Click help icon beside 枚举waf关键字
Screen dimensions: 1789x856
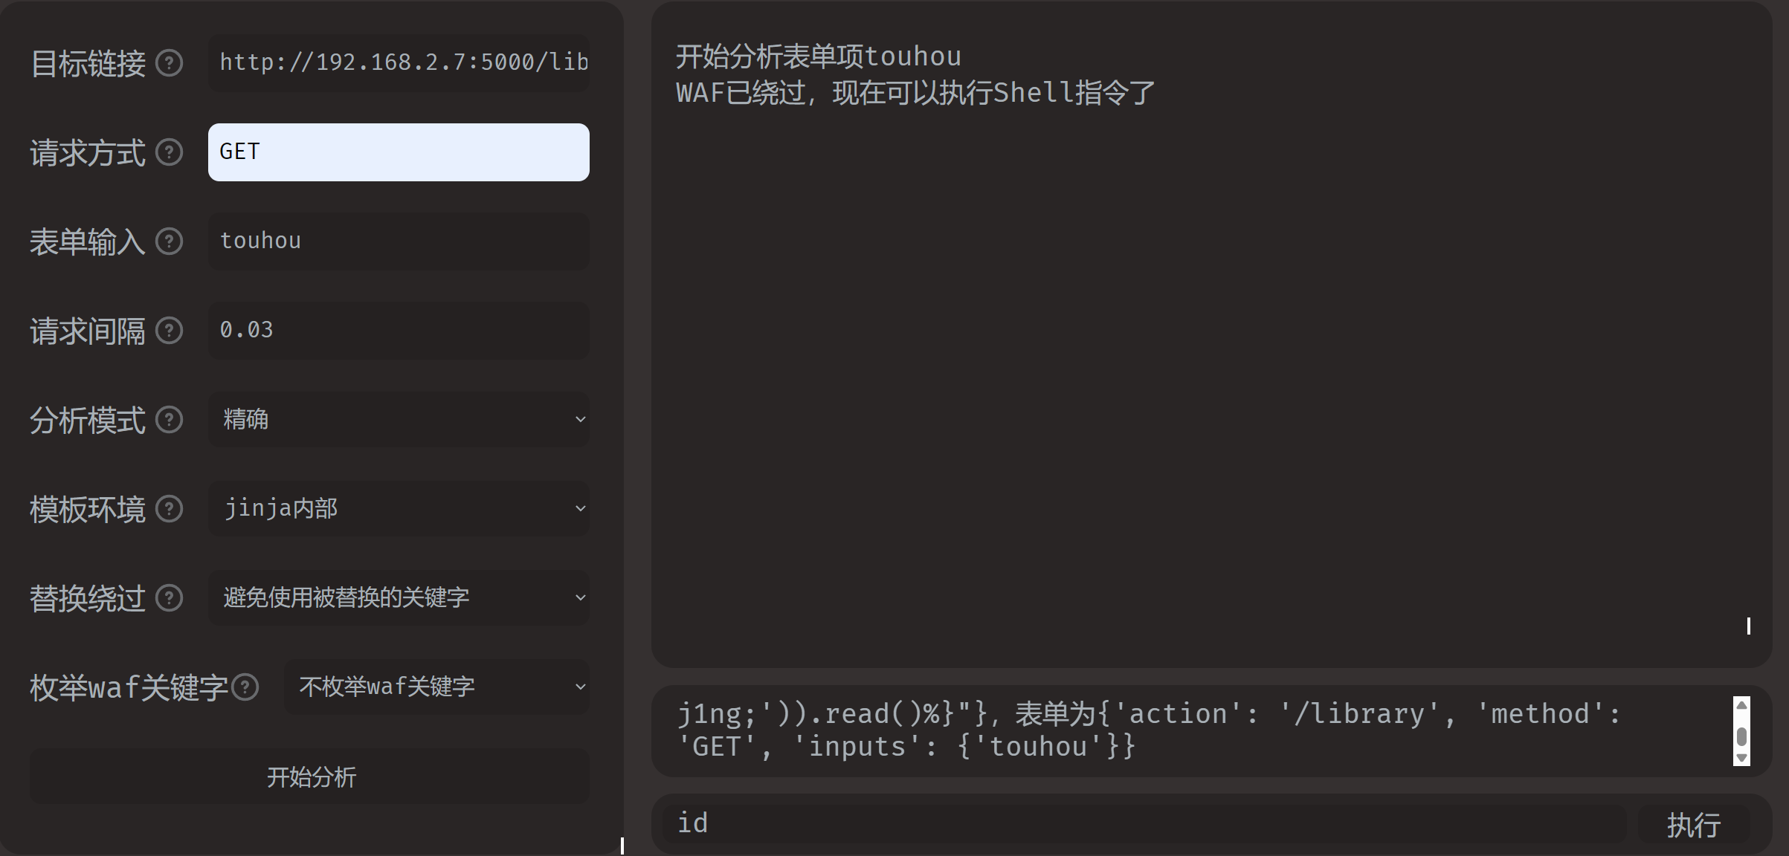245,687
